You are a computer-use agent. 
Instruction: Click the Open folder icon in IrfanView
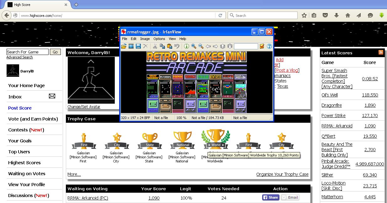point(124,46)
